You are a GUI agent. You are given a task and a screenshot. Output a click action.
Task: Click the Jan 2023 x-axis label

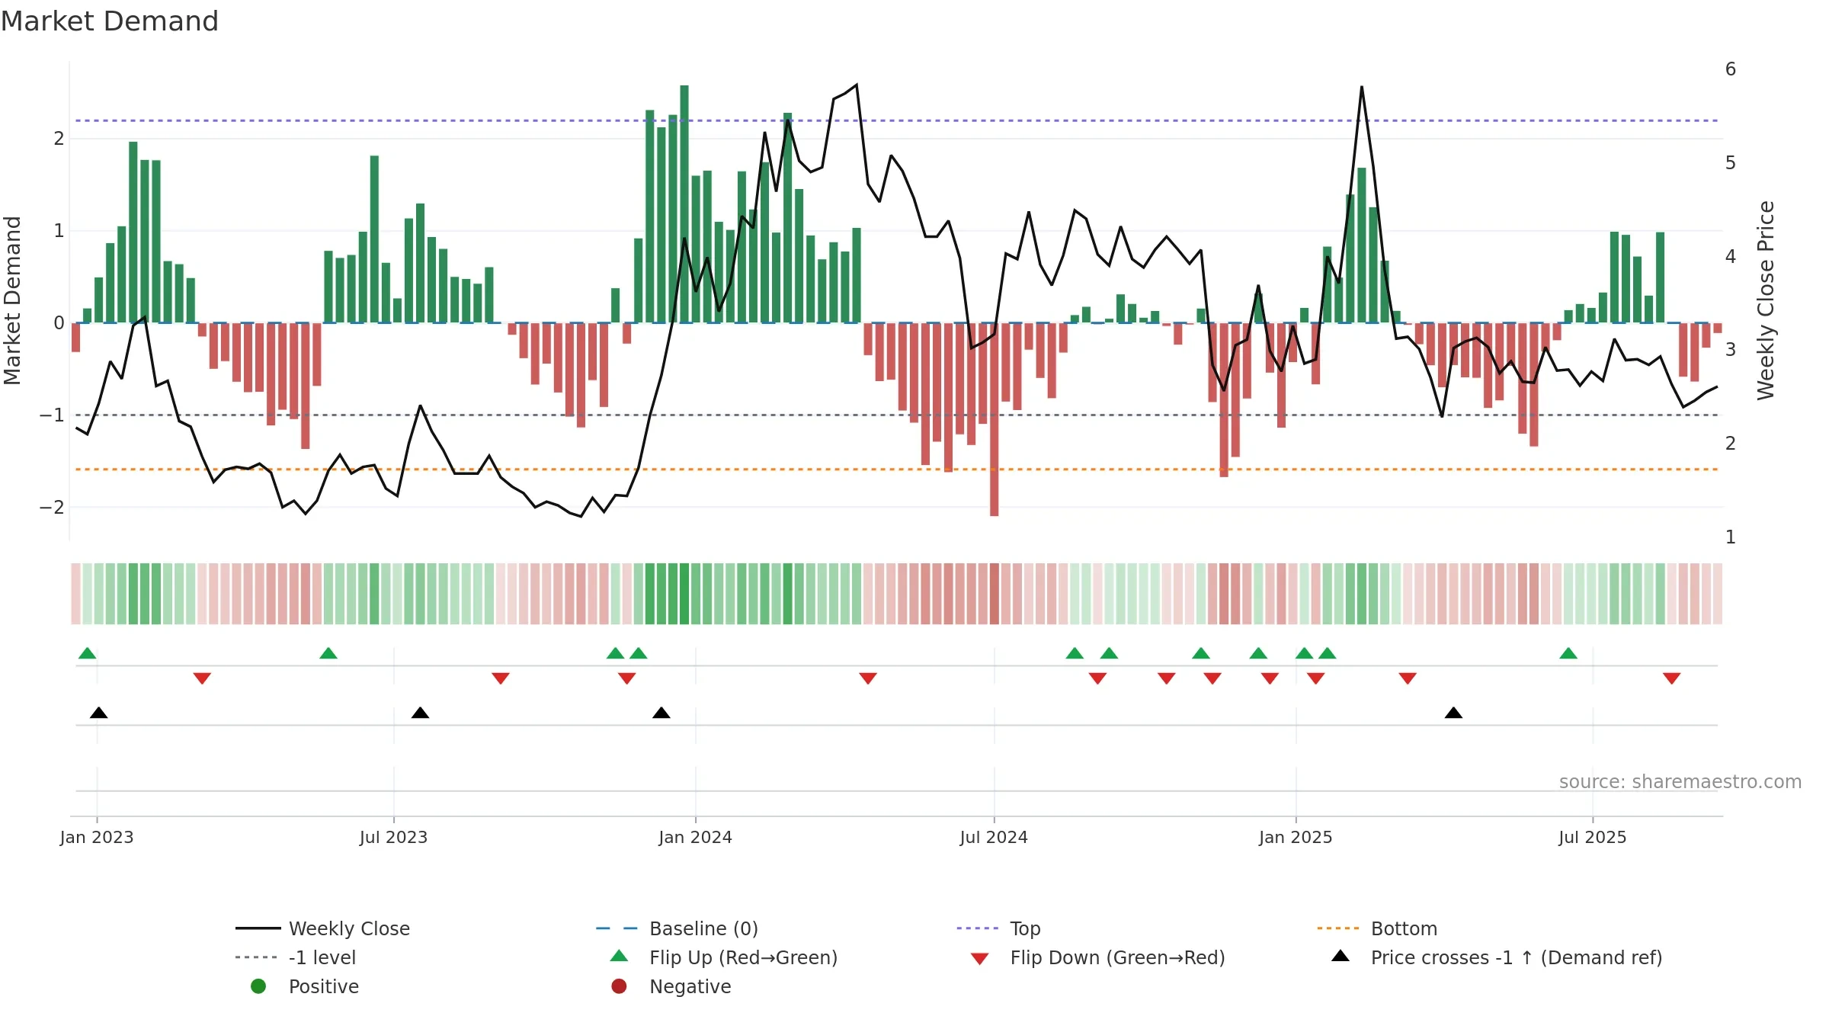[x=97, y=838]
